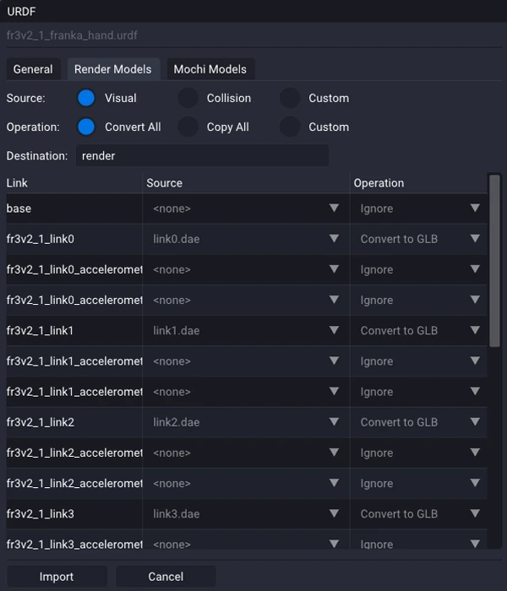507x591 pixels.
Task: Select Collision as the source
Action: coord(188,98)
